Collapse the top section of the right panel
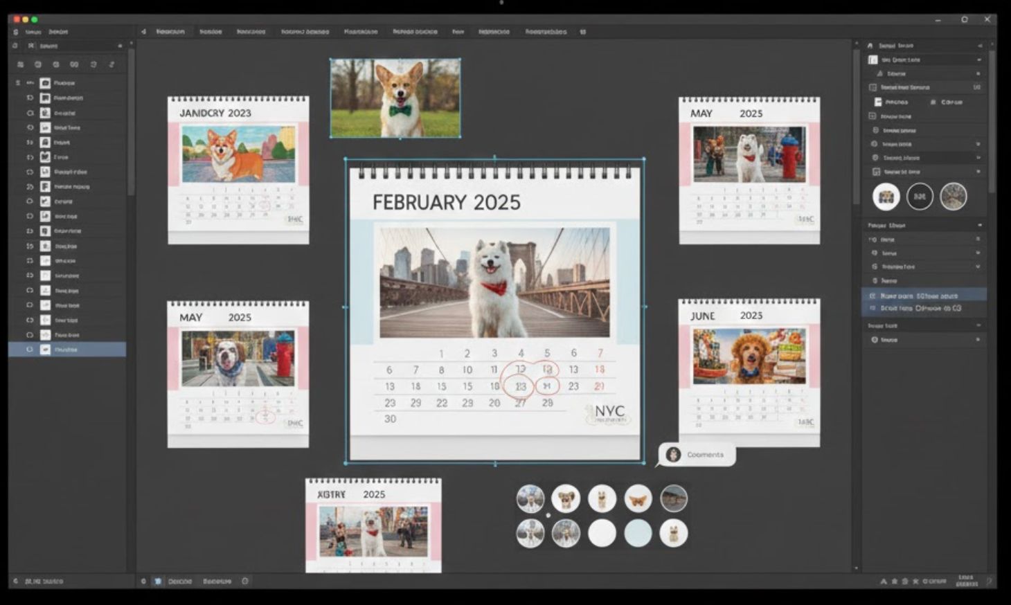The image size is (1011, 605). coord(978,44)
